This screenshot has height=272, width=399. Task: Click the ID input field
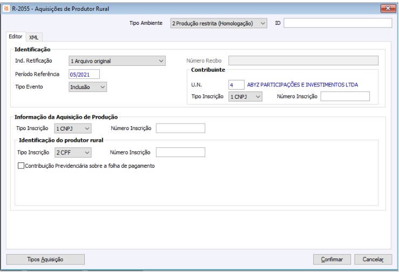[337, 23]
